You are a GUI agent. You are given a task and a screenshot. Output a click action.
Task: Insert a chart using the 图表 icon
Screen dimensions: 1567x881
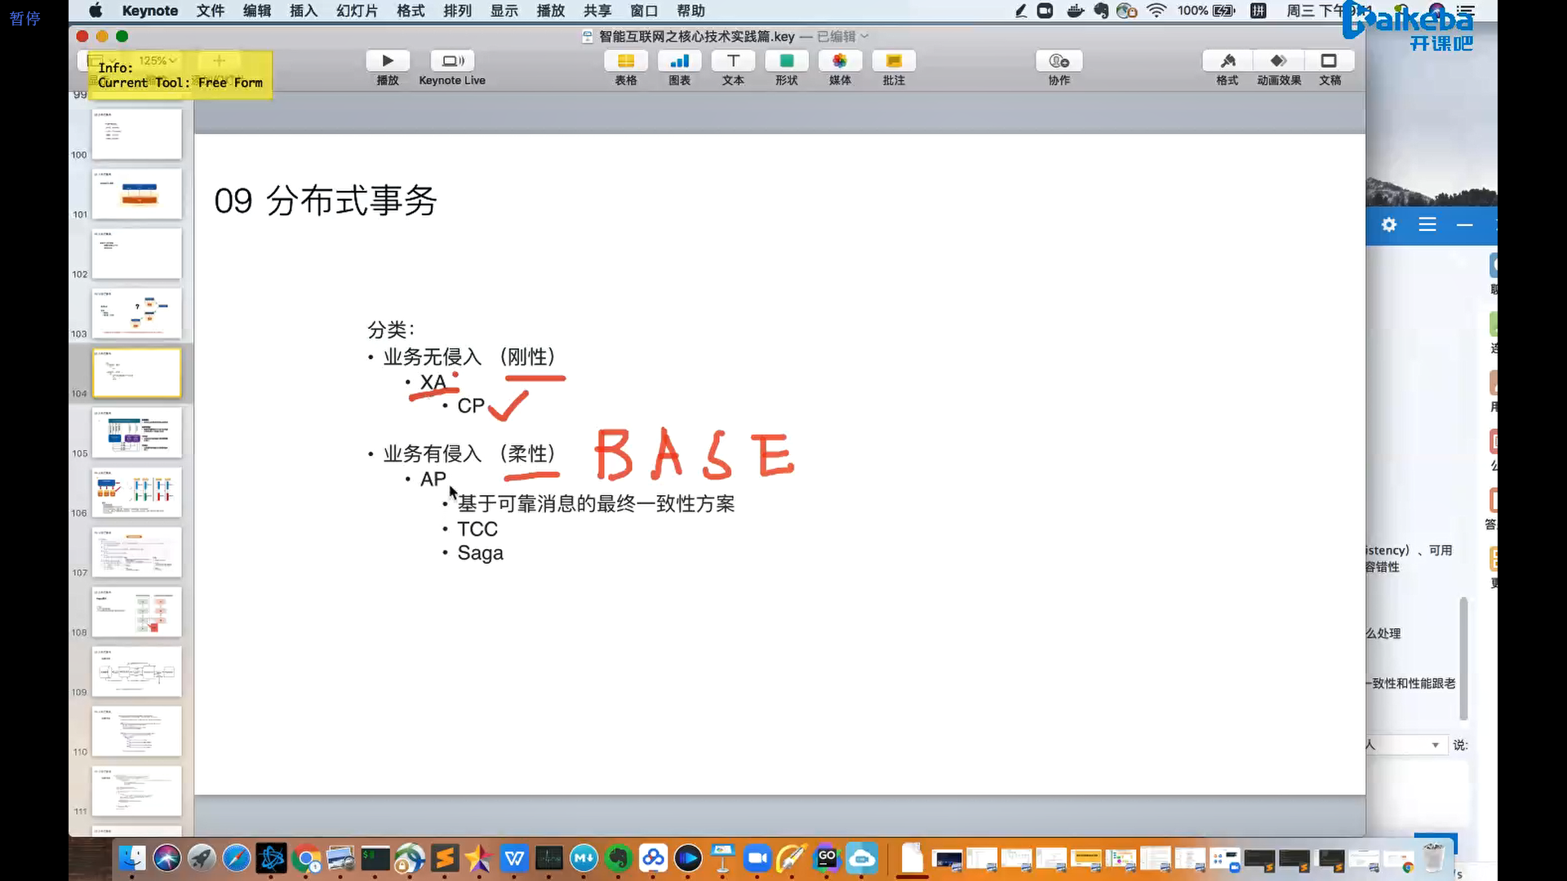click(x=679, y=61)
